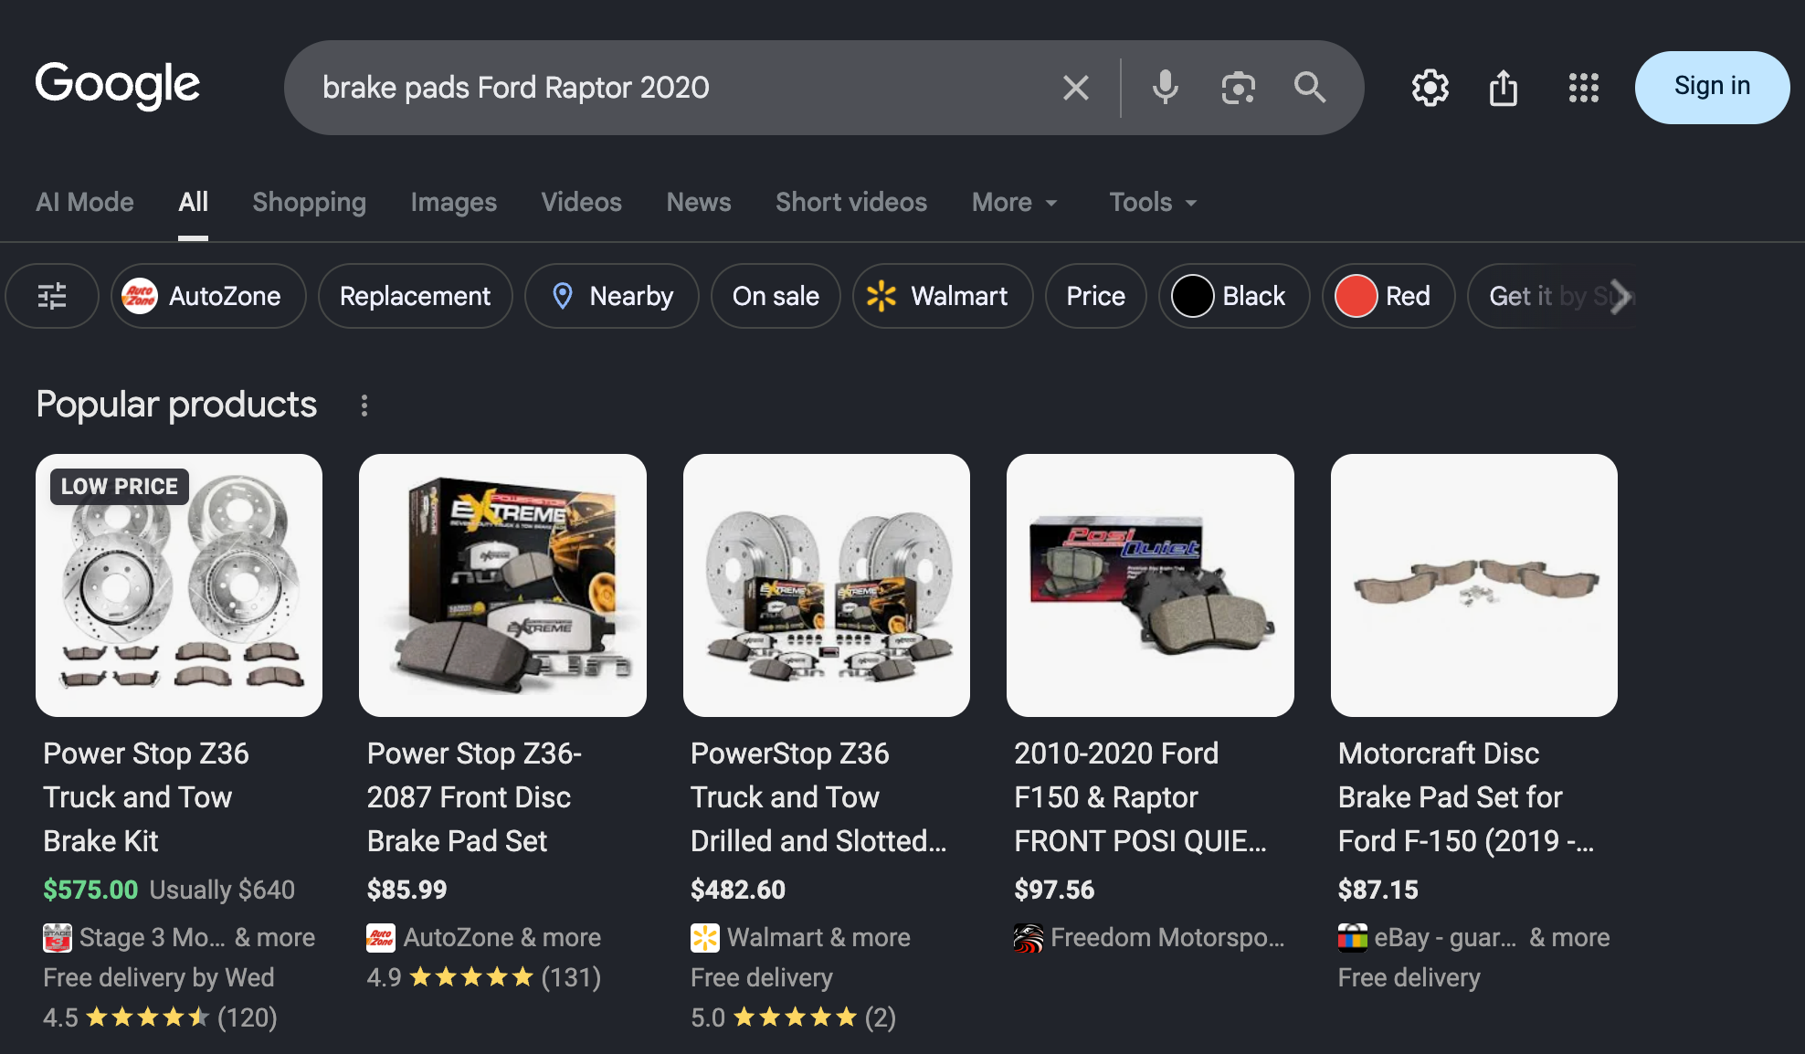
Task: Click the AutoZone seller icon under $85.99
Action: 381,938
